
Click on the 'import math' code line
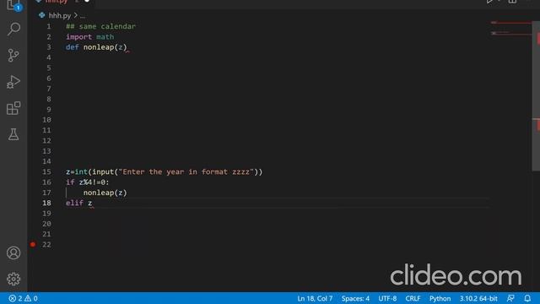[90, 37]
